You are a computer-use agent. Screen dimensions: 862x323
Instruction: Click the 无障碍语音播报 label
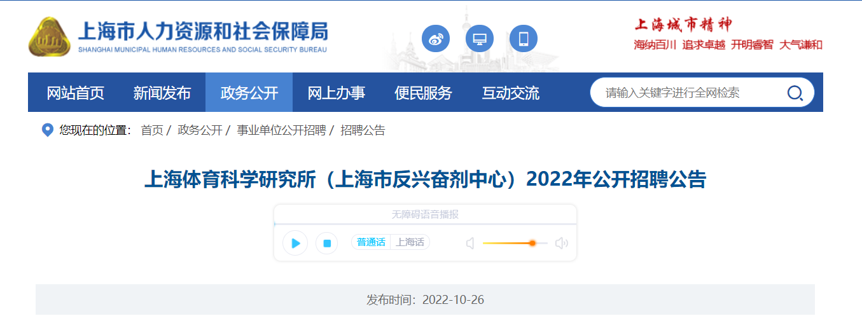click(425, 214)
